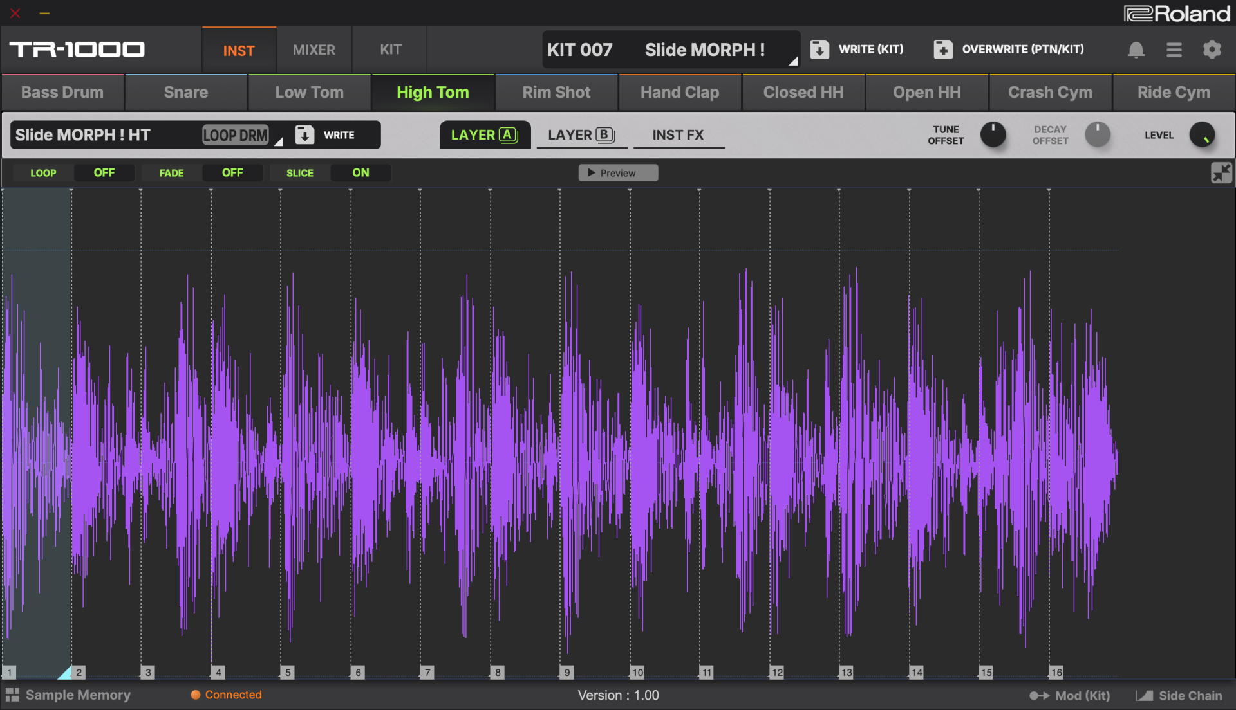Toggle the Fade OFF switch

pyautogui.click(x=232, y=173)
